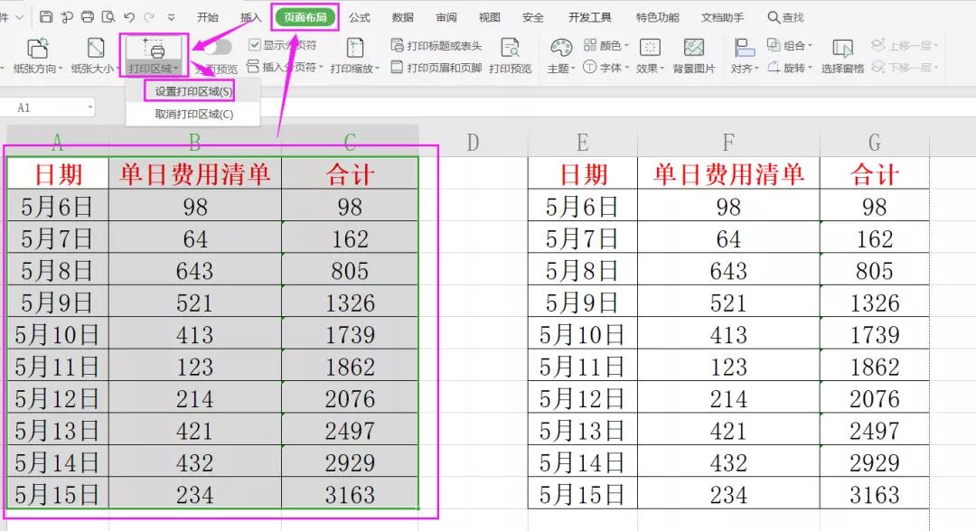Viewport: 976px width, 531px height.
Task: Click the Save icon in quick access toolbar
Action: (46, 17)
